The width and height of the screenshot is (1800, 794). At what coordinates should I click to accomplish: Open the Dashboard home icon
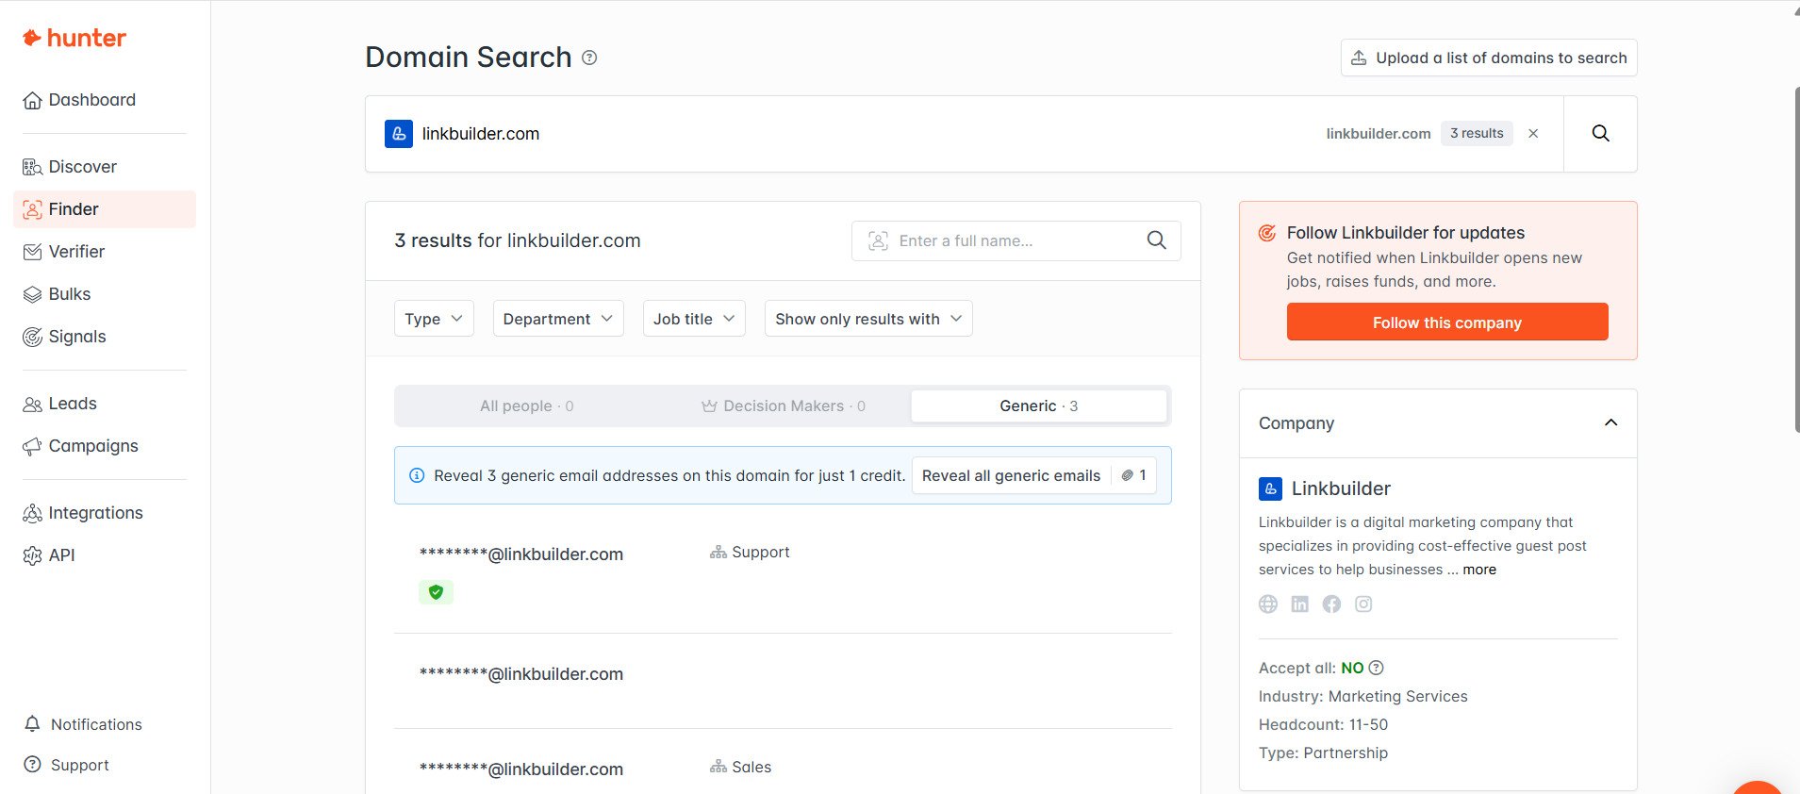coord(32,100)
